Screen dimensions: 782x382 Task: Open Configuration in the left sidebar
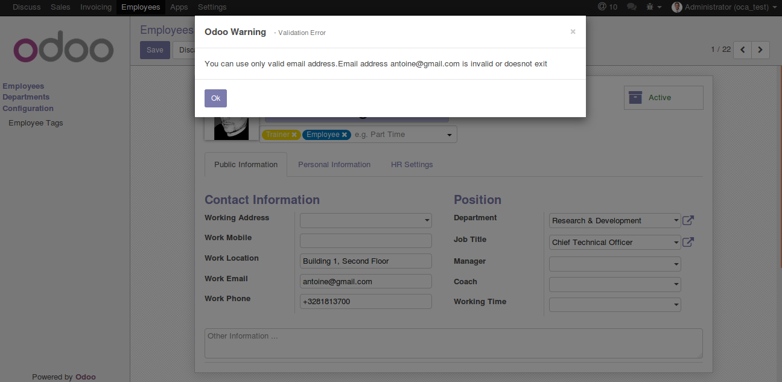[x=28, y=109]
